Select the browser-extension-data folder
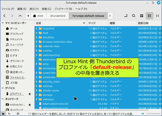Viewport: 162px width, 116px height. click(x=57, y=42)
